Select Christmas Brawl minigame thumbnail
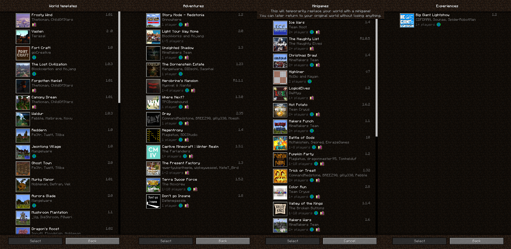Image resolution: width=511 pixels, height=249 pixels. tap(280, 61)
